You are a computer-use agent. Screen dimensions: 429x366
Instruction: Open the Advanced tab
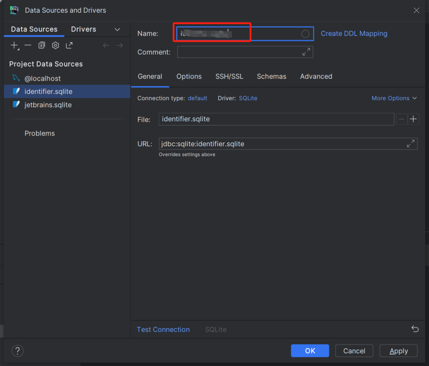316,77
